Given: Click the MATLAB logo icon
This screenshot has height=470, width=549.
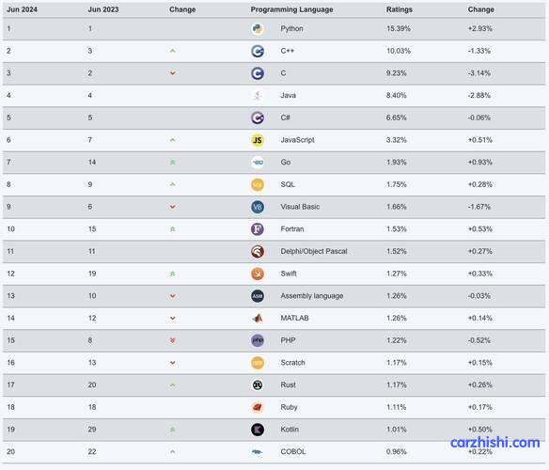Looking at the screenshot, I should point(258,319).
